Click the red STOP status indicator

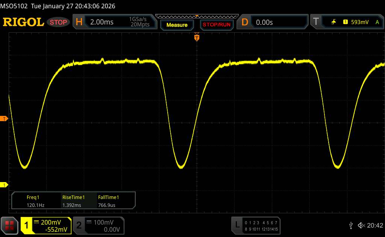coord(59,22)
